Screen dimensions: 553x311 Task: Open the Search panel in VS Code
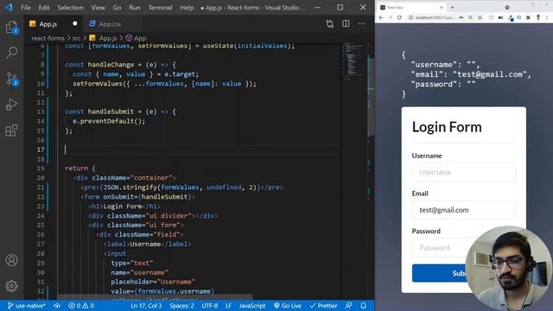tap(11, 53)
